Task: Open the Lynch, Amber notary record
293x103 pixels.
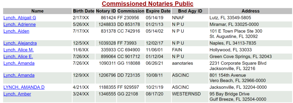Action: pos(17,94)
